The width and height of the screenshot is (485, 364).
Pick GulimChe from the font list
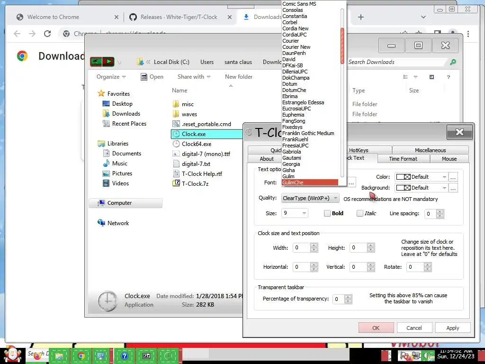[x=310, y=182]
